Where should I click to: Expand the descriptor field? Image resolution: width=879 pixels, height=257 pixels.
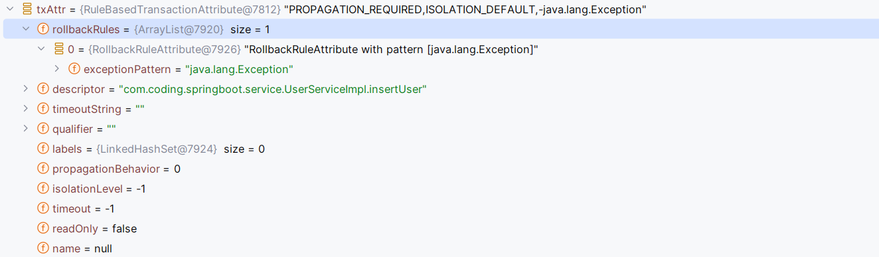26,89
